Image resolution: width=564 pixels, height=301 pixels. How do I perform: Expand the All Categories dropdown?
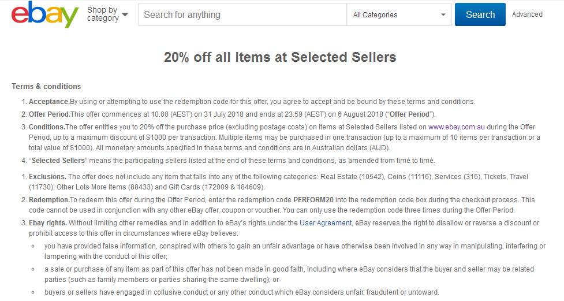tap(399, 14)
